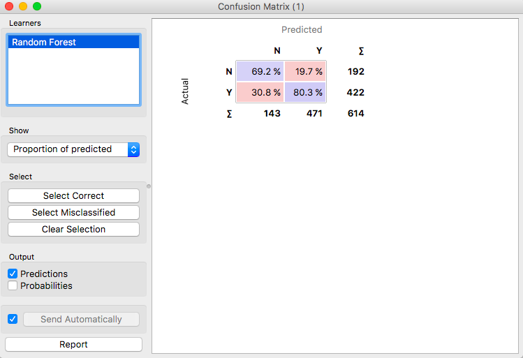Open the Proportion of predicted dropdown
The width and height of the screenshot is (523, 358).
pos(73,149)
